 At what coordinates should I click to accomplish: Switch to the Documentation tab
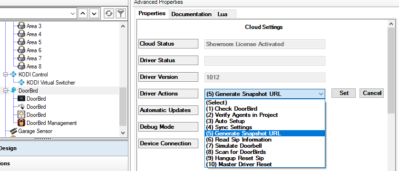pyautogui.click(x=191, y=14)
